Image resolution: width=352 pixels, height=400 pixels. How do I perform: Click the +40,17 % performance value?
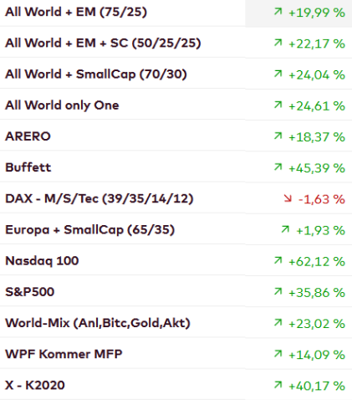click(x=317, y=386)
